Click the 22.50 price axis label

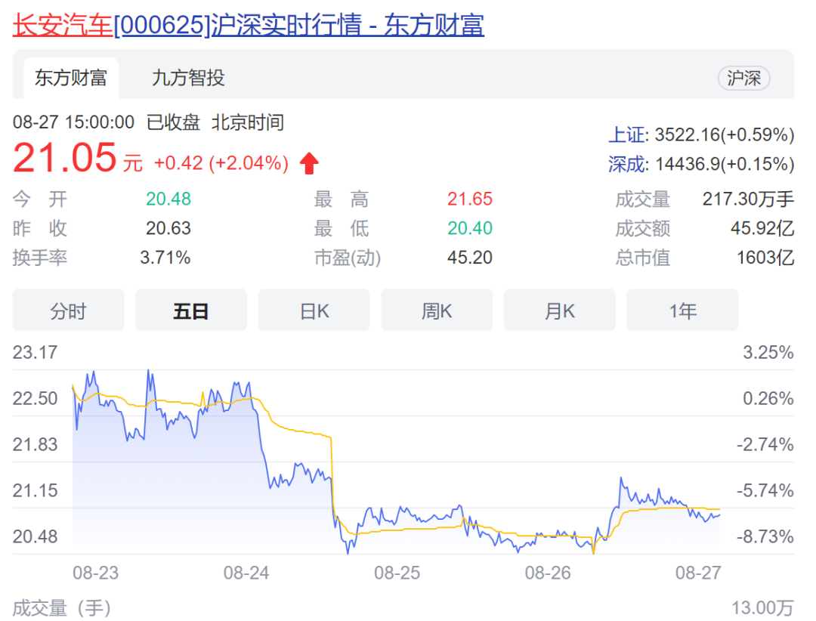35,399
